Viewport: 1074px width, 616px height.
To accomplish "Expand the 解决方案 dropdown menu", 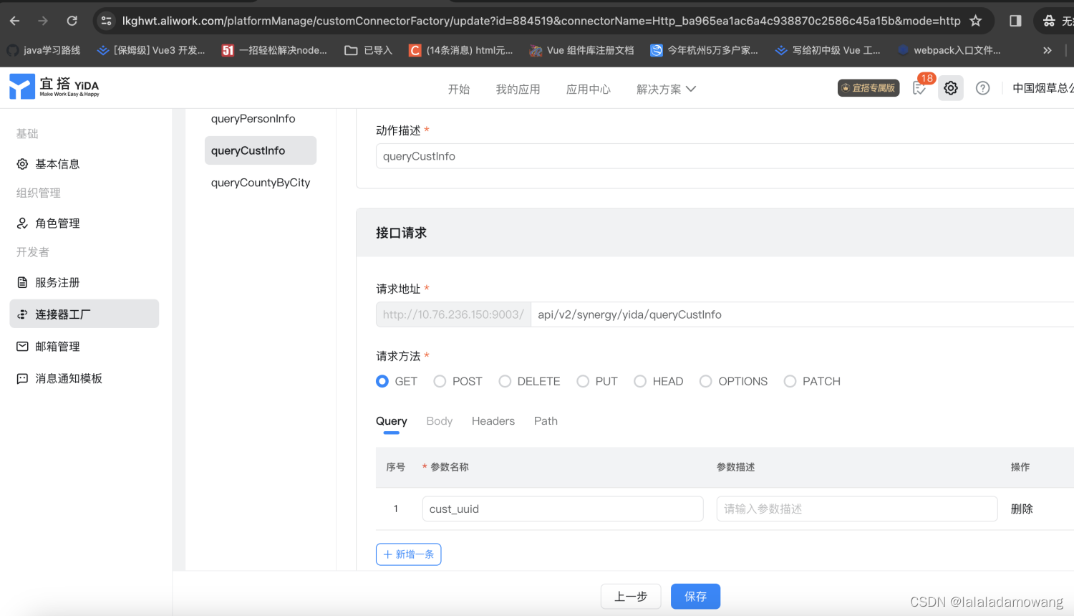I will point(666,89).
